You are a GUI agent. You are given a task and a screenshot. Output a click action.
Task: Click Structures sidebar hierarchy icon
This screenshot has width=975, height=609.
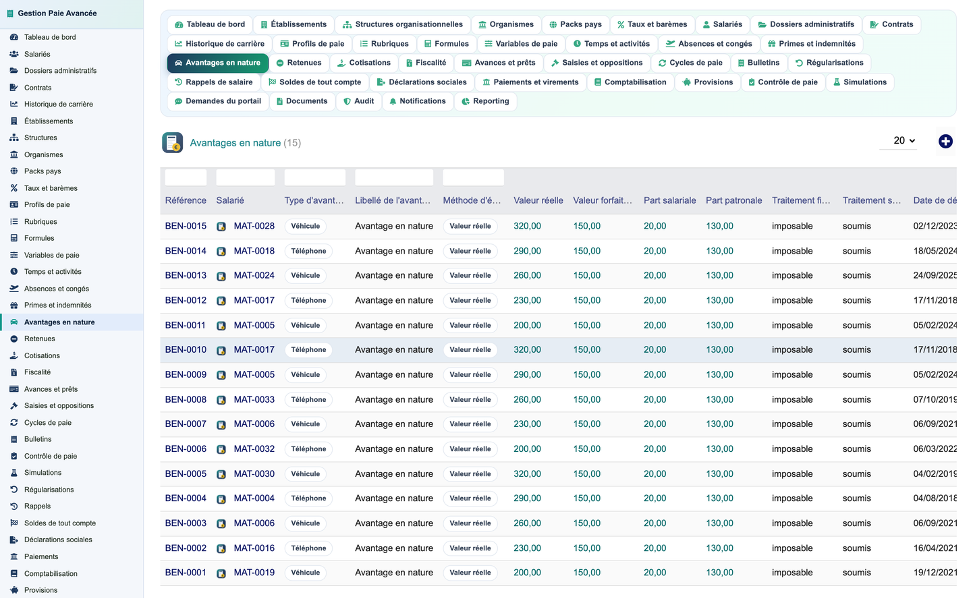[x=14, y=138]
